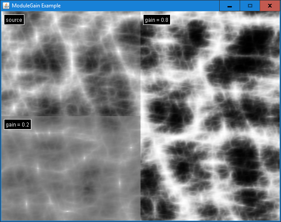
Task: Select the "gain = 0.8" label box
Action: pyautogui.click(x=157, y=20)
